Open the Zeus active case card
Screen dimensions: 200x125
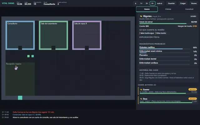(x=168, y=100)
